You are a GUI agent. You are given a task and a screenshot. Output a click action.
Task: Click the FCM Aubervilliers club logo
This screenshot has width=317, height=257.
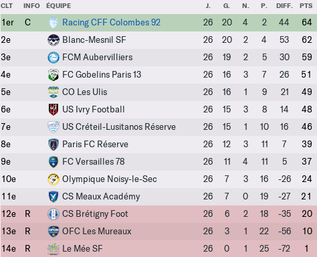point(54,58)
